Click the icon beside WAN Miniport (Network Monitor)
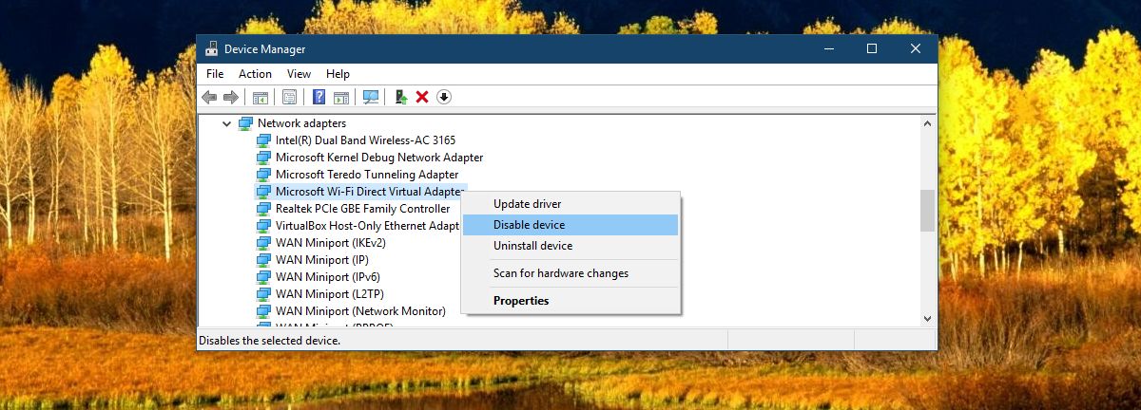 tap(264, 311)
